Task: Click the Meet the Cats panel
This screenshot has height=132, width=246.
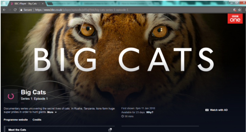Action: (59, 130)
